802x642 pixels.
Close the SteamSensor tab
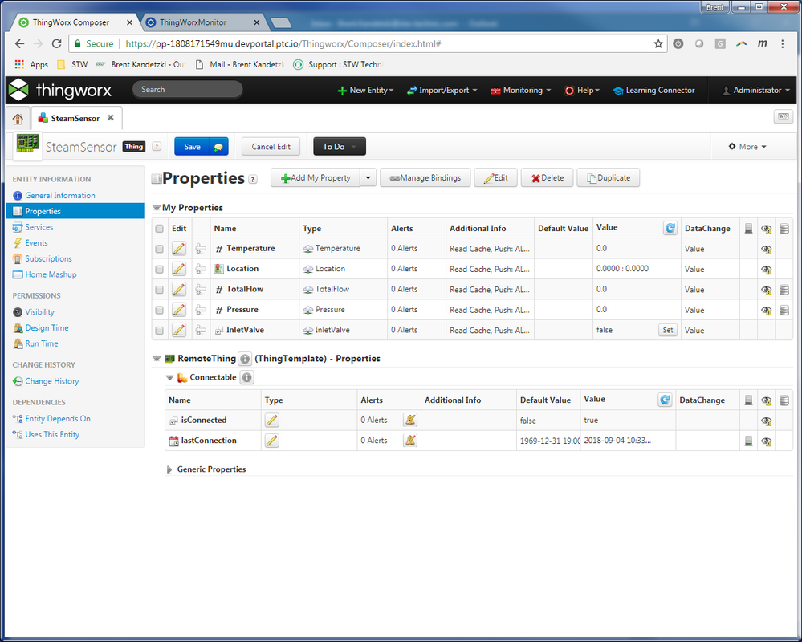111,118
